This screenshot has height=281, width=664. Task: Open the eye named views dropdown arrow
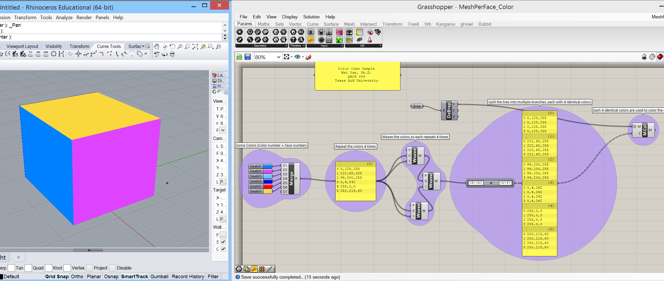click(x=303, y=57)
